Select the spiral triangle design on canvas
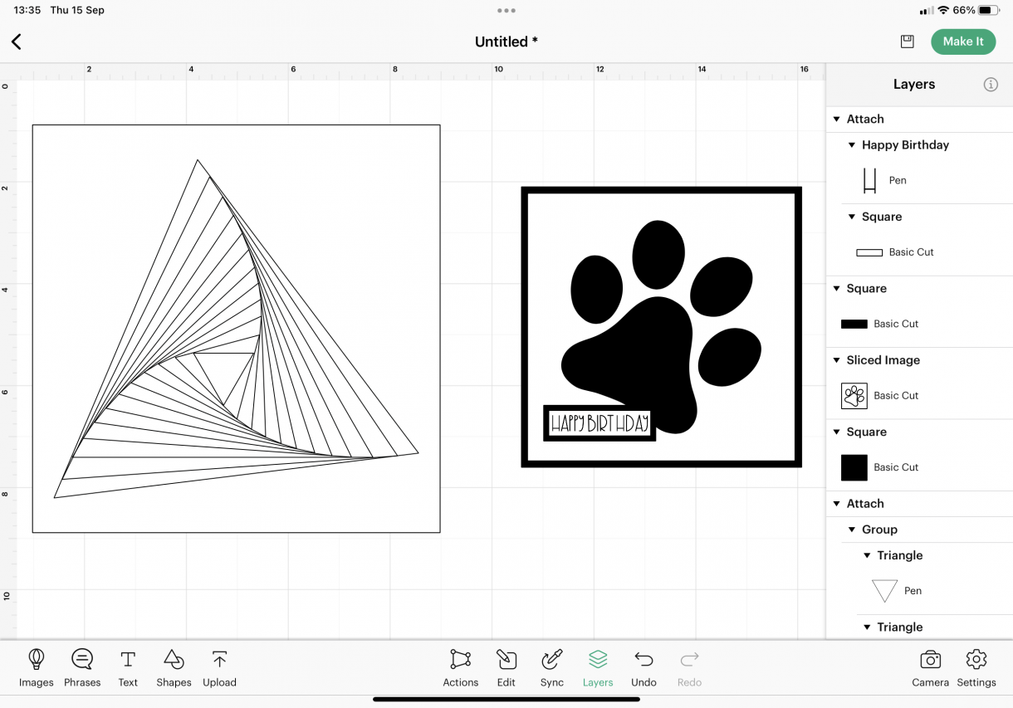The height and width of the screenshot is (708, 1013). point(237,329)
